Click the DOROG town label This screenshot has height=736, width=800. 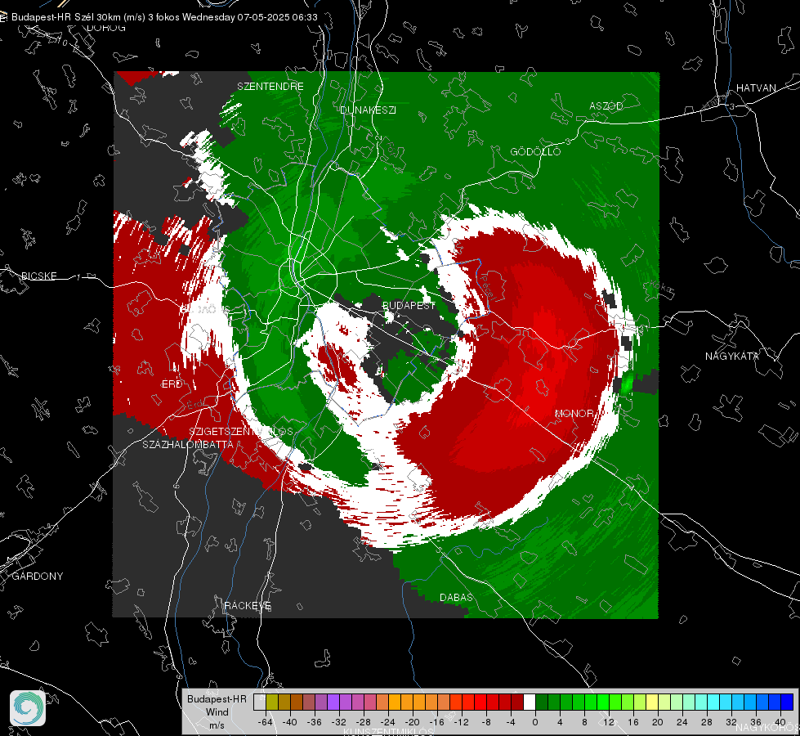tap(106, 28)
